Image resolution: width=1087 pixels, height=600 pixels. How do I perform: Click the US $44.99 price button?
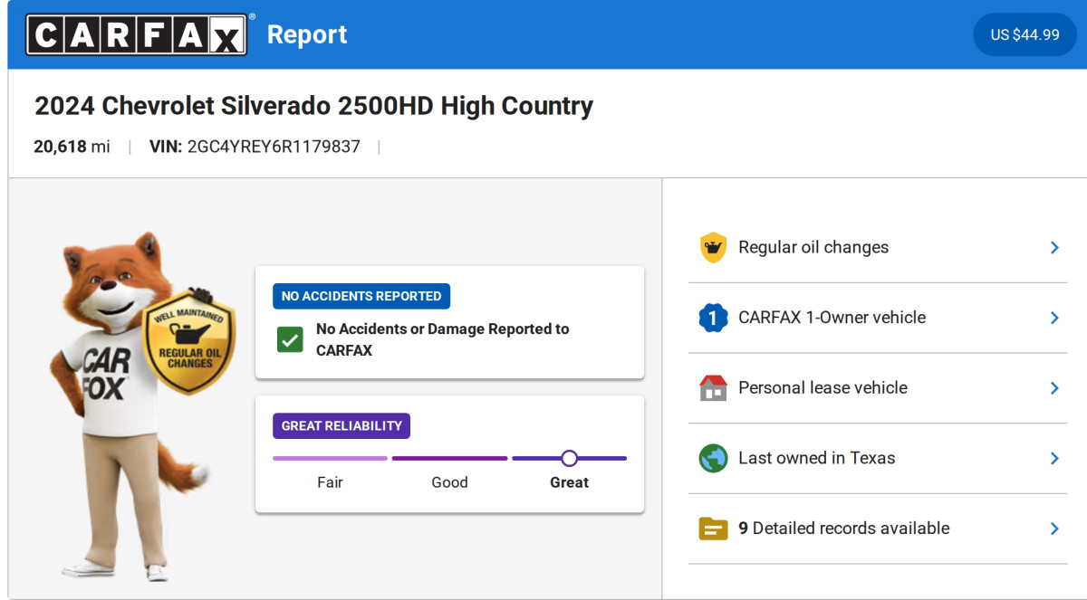click(1024, 34)
